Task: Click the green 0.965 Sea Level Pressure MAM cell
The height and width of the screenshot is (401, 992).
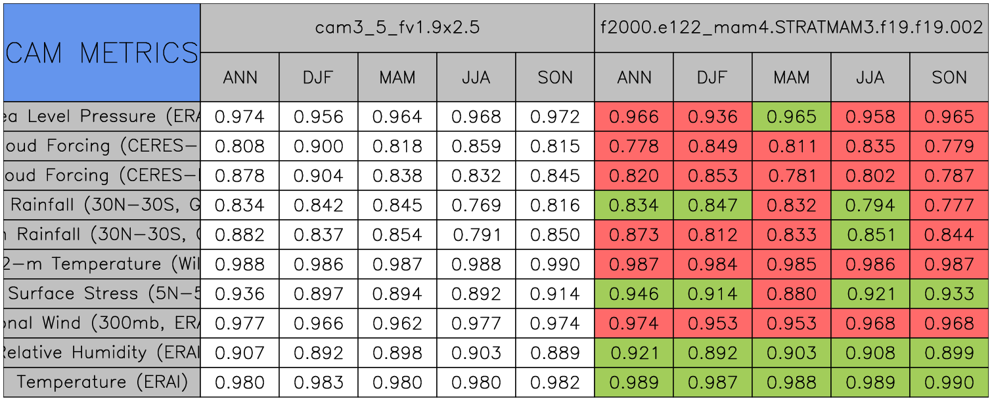Action: pyautogui.click(x=791, y=117)
